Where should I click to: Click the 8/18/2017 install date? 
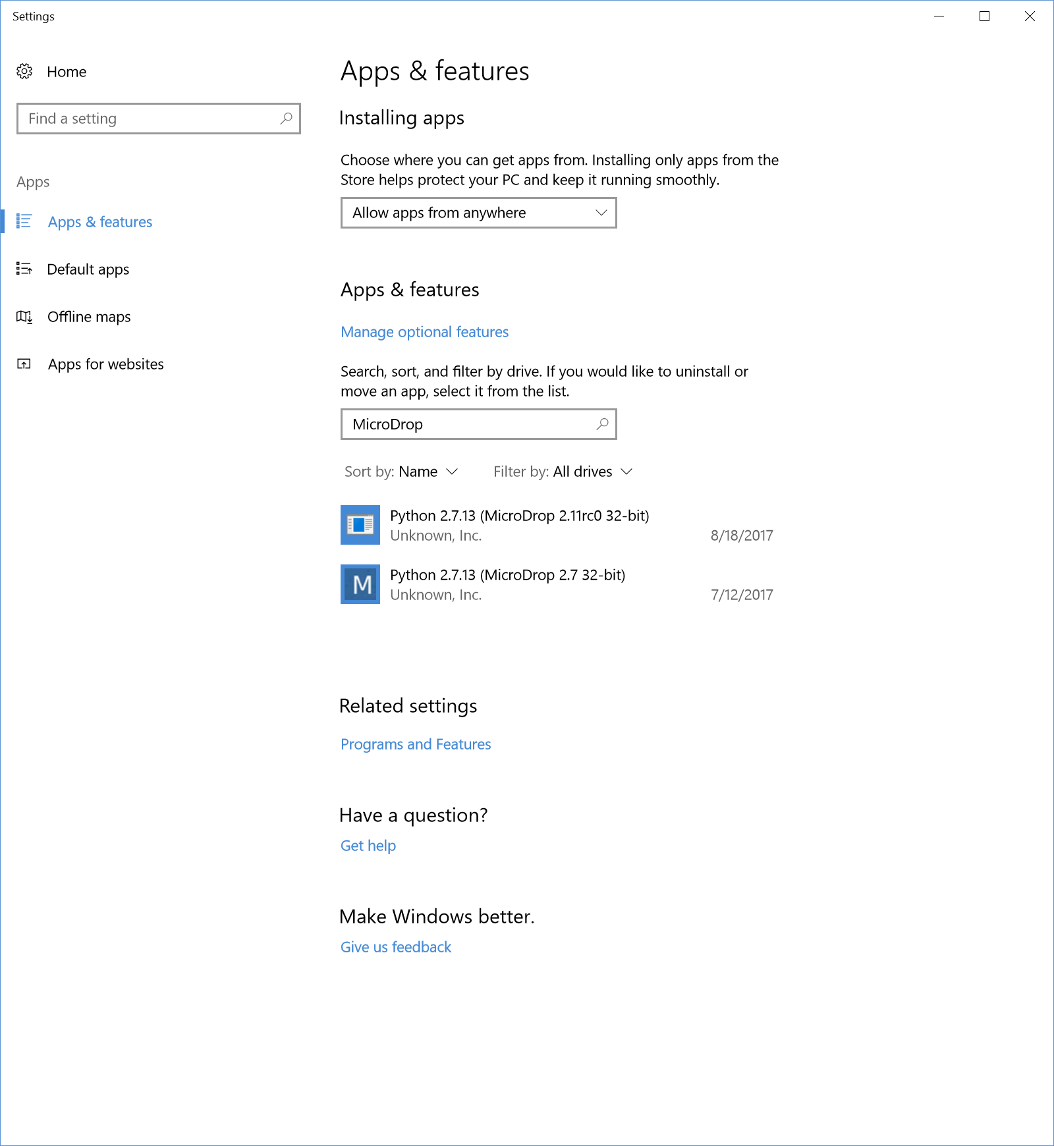pos(742,535)
